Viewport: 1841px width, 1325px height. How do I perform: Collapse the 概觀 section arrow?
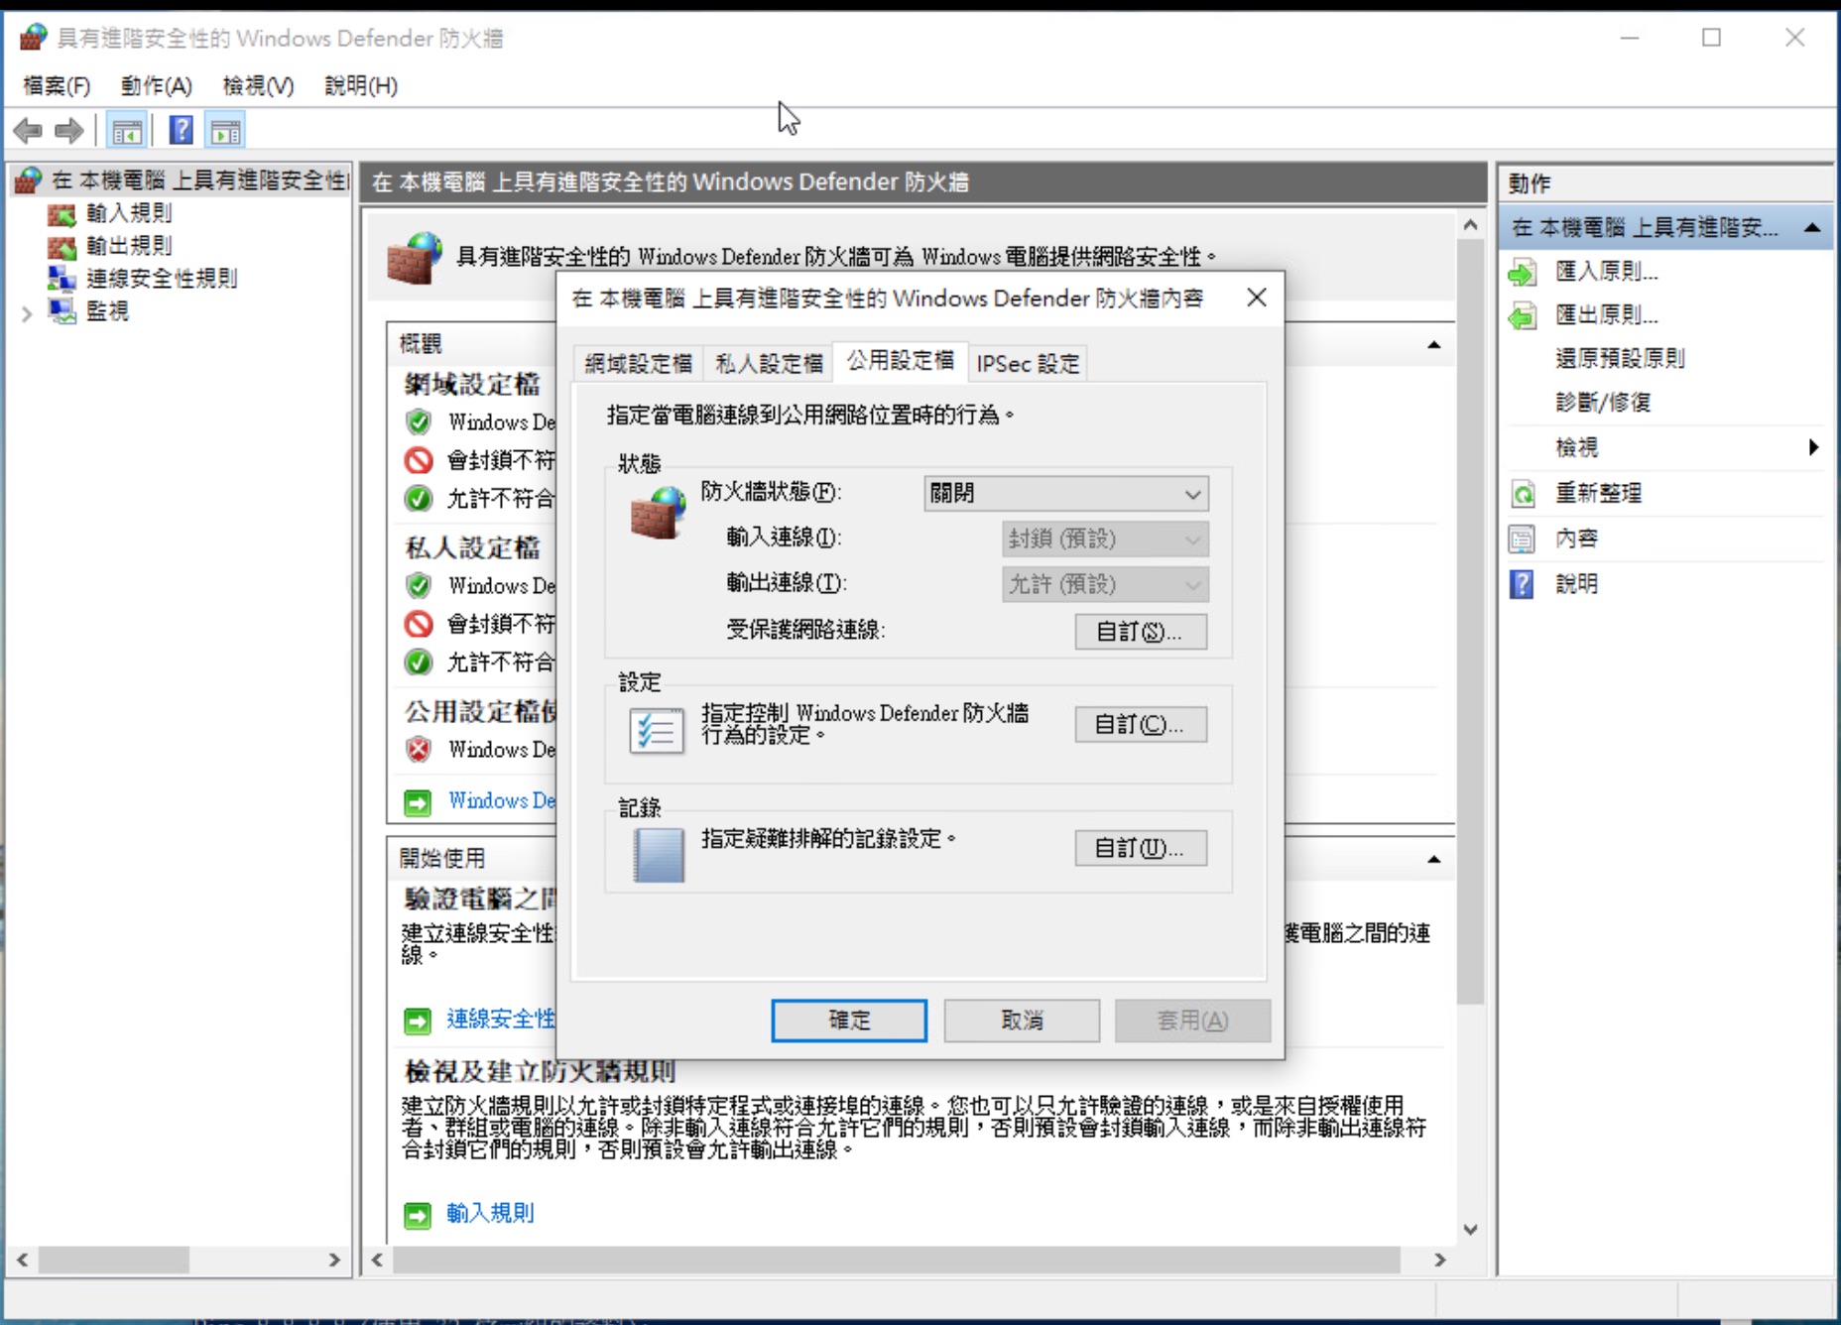[x=1433, y=345]
